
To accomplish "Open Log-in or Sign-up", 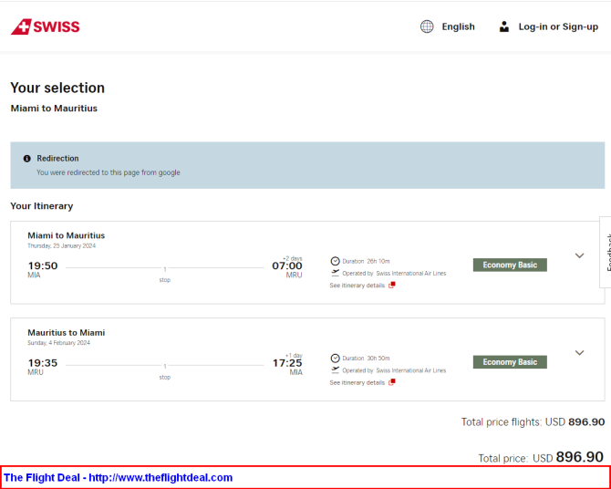I will click(x=558, y=26).
